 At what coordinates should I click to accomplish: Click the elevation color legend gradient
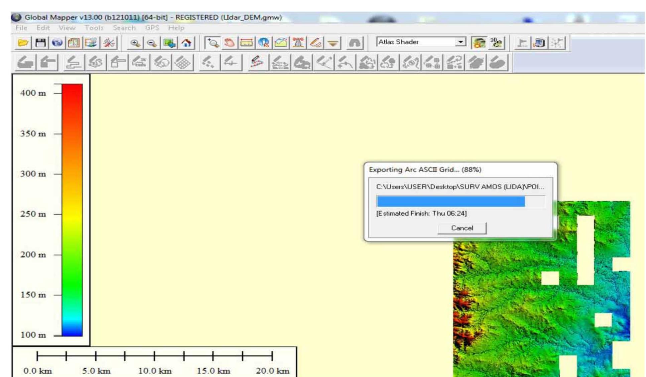[x=72, y=210]
